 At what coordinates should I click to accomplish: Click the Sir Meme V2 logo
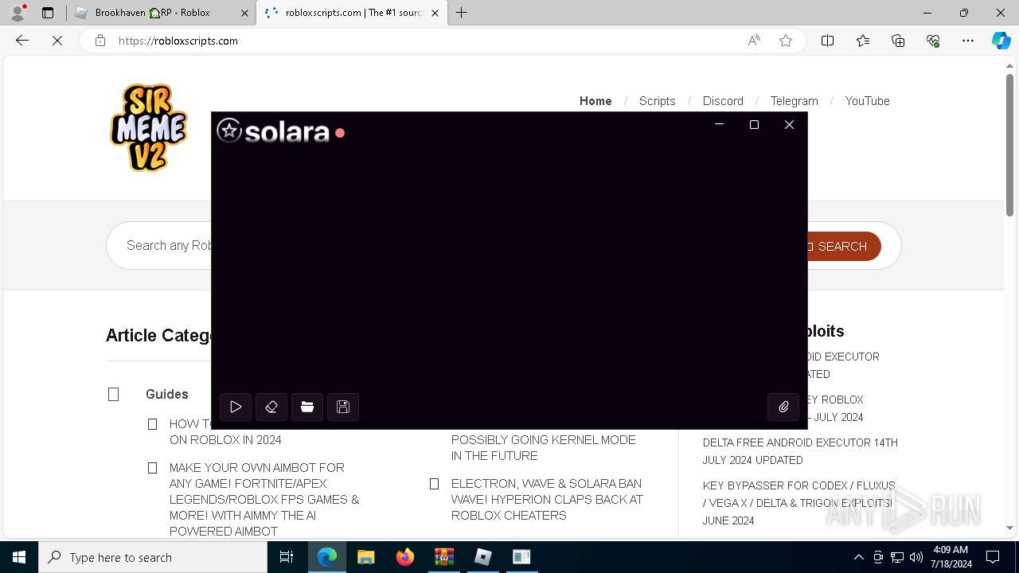pyautogui.click(x=149, y=128)
